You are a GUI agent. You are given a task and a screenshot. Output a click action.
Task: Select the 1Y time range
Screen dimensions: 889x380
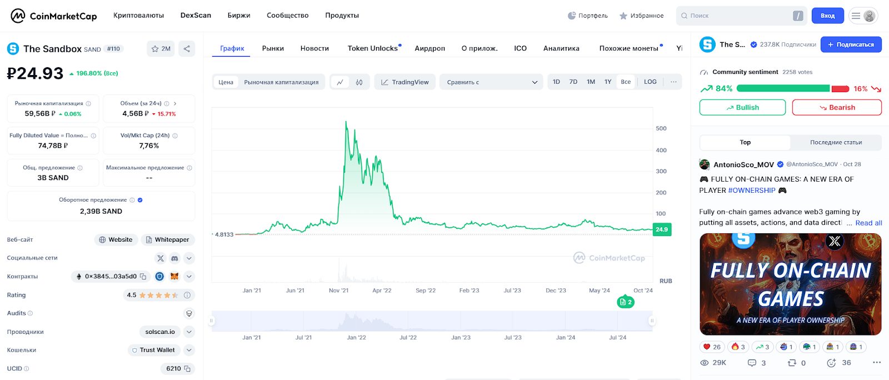(608, 82)
